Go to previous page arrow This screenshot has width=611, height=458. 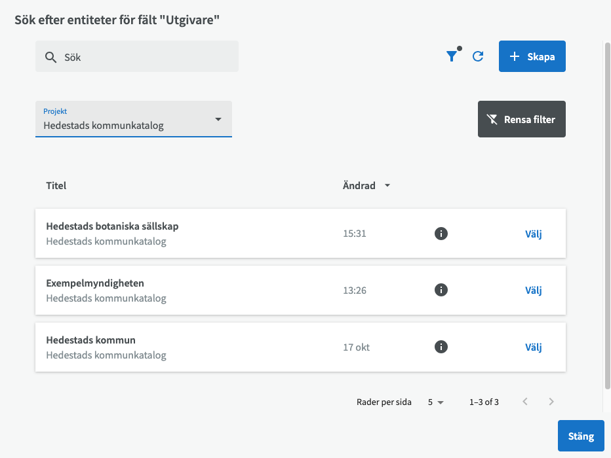(525, 402)
